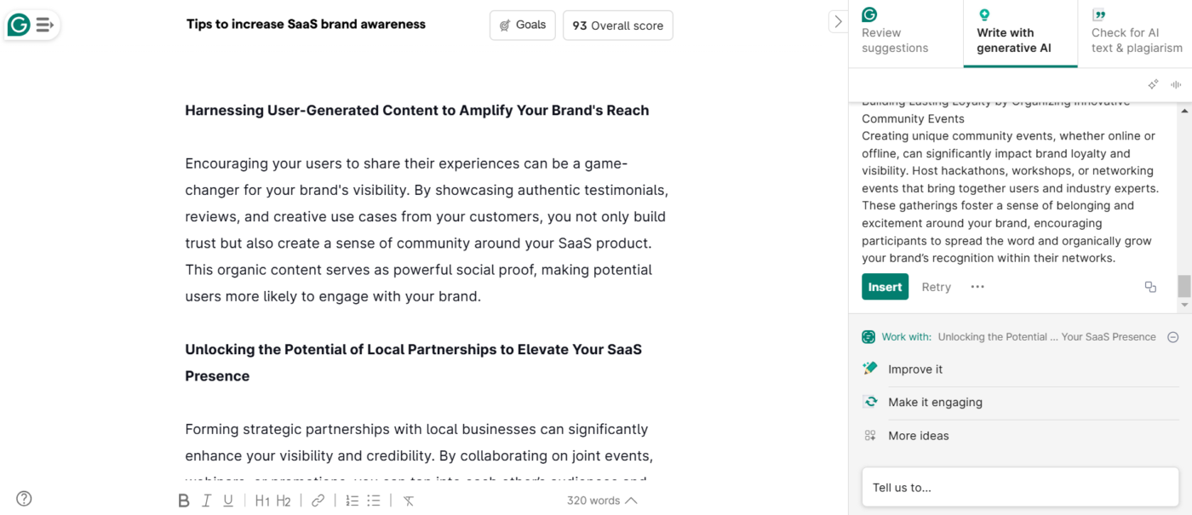The height and width of the screenshot is (515, 1192).
Task: Apply italic formatting
Action: coord(206,501)
